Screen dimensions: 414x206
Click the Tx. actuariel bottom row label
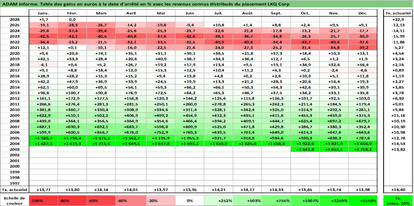point(14,190)
